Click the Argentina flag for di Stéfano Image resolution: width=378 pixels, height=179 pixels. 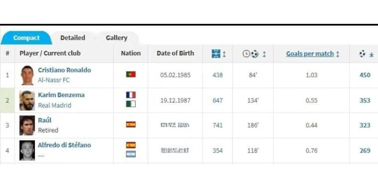[131, 154]
